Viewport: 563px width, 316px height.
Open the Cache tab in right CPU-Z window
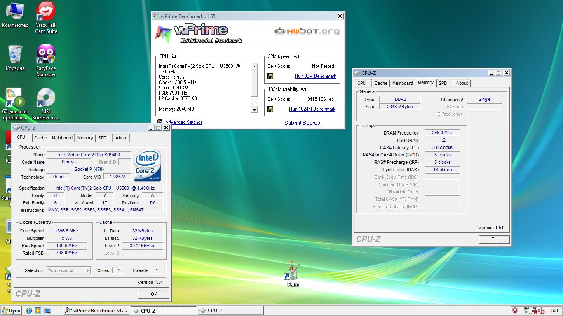pos(381,83)
